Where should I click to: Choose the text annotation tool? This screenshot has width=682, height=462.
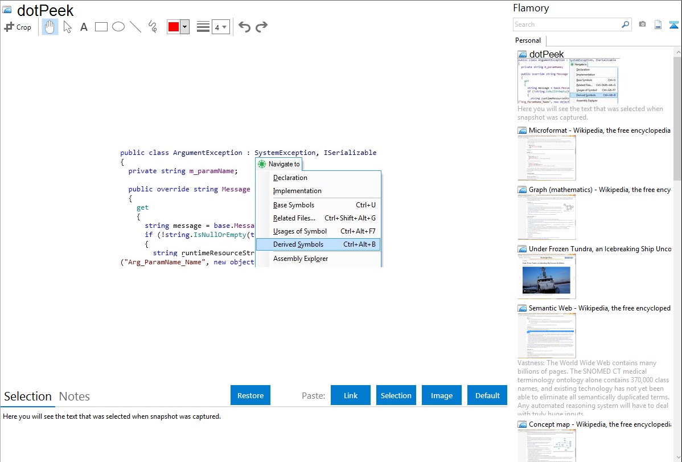tap(84, 27)
